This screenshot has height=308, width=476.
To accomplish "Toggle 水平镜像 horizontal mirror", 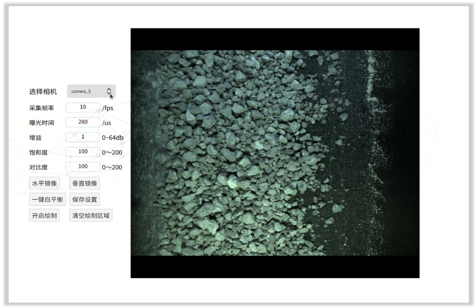I will [x=44, y=183].
